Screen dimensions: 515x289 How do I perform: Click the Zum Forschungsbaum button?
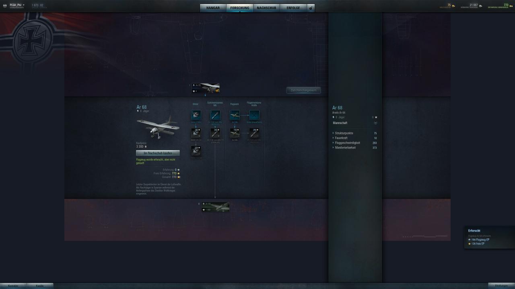point(303,90)
